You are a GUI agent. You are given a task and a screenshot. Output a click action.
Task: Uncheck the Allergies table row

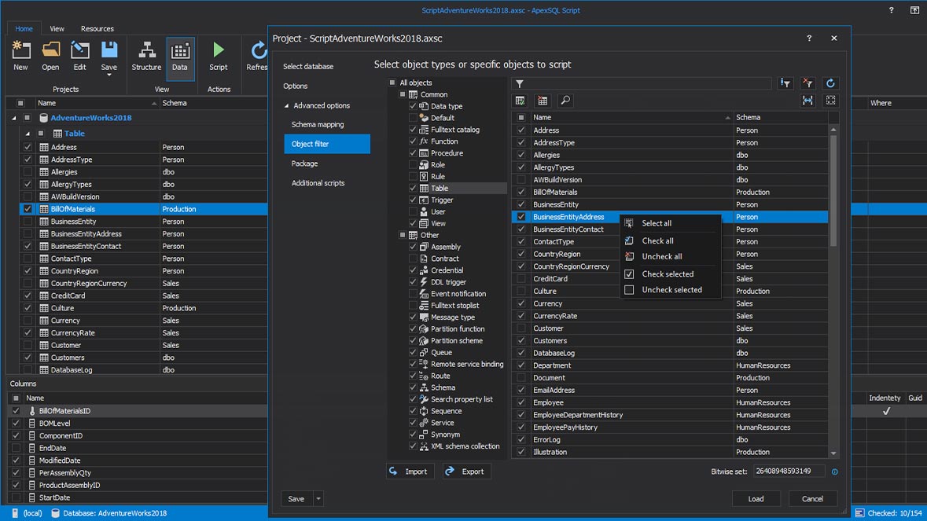[x=520, y=155]
